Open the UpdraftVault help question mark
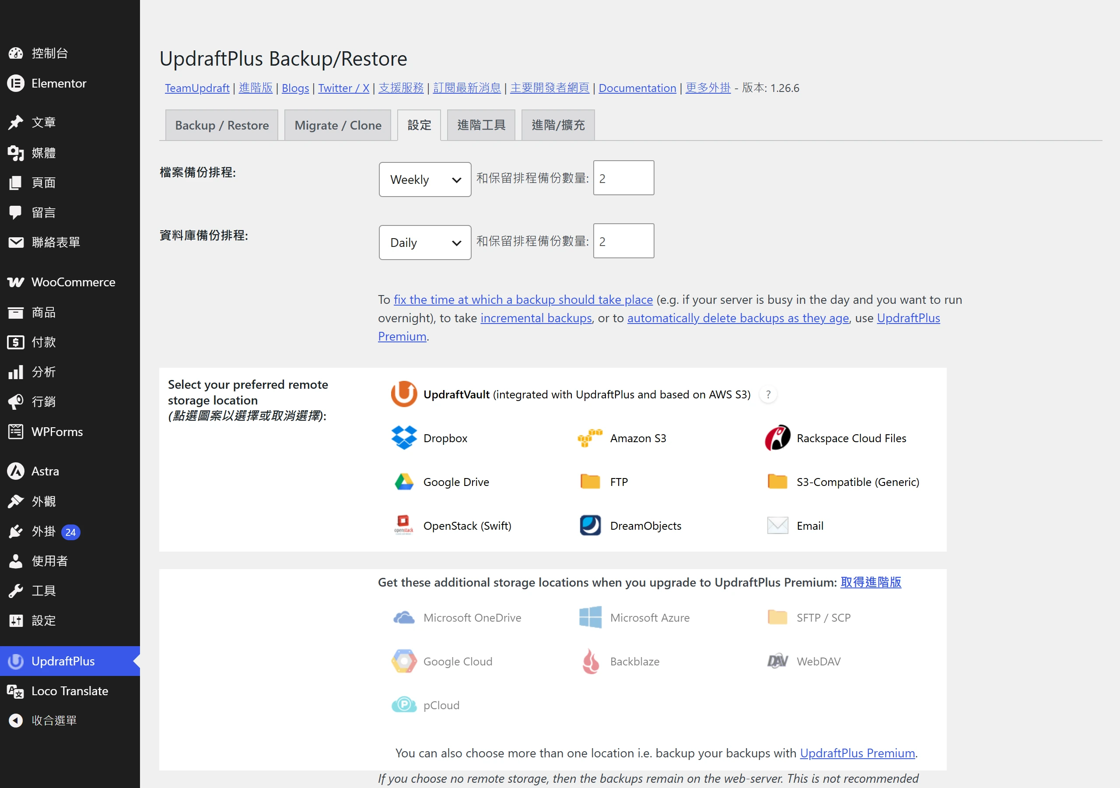Image resolution: width=1120 pixels, height=788 pixels. coord(768,394)
